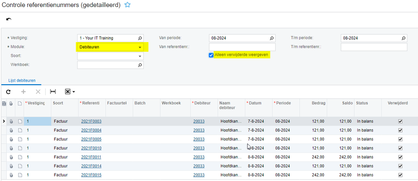Image resolution: width=418 pixels, height=181 pixels.
Task: Open Van periode lookup magnifier
Action: point(272,38)
